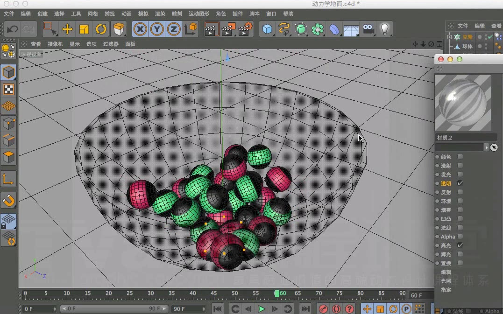Click the Cube primitive object icon
503x314 pixels.
click(267, 29)
